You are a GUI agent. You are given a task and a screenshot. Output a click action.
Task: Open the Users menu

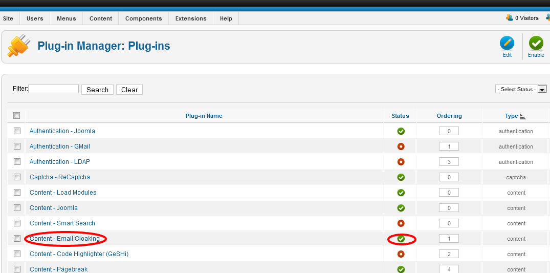tap(35, 18)
